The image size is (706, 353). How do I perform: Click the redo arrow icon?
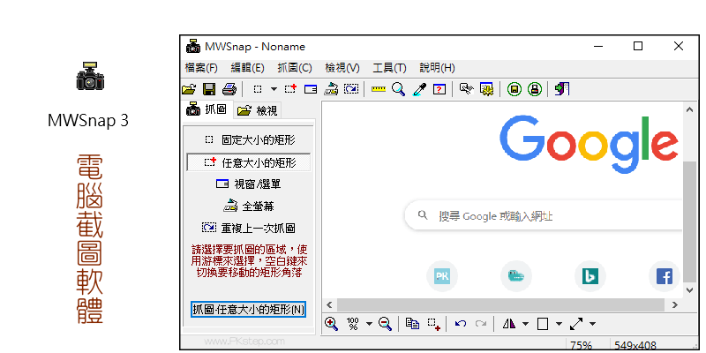[x=481, y=324]
